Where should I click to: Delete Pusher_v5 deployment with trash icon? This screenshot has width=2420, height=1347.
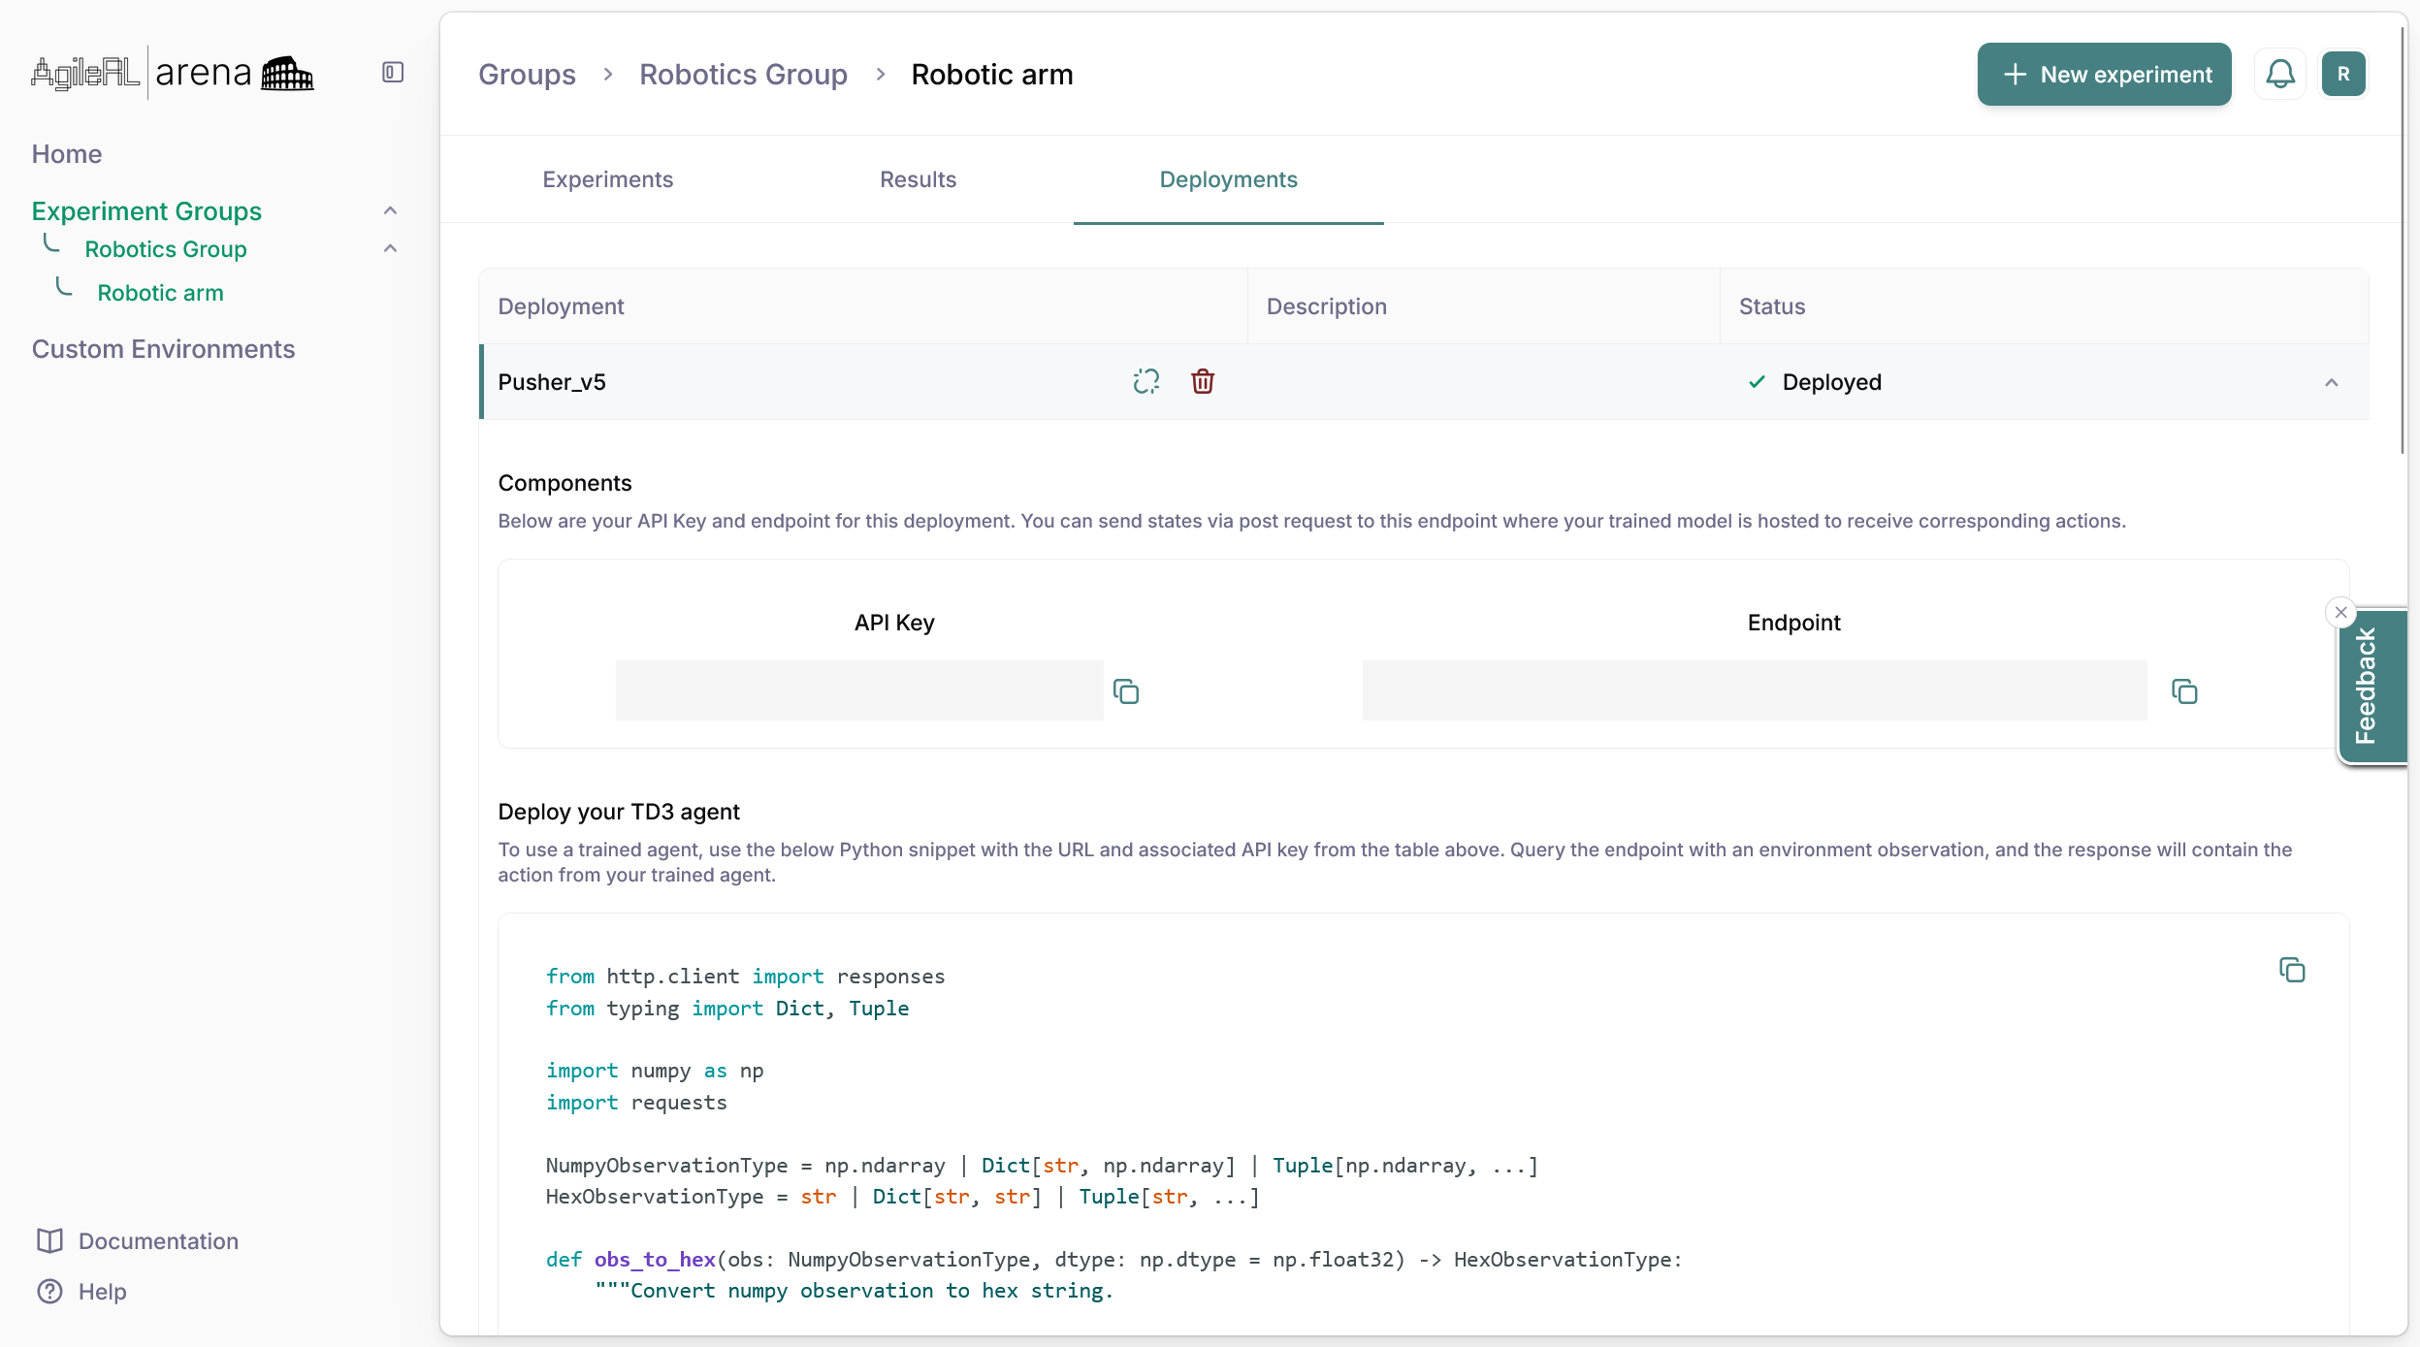click(1203, 381)
